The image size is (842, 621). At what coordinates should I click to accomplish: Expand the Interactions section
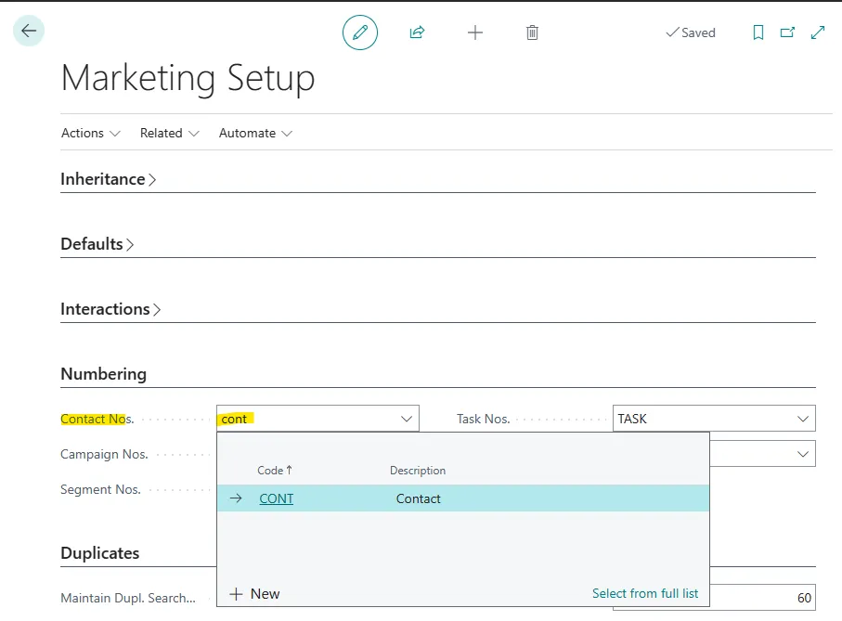click(110, 308)
